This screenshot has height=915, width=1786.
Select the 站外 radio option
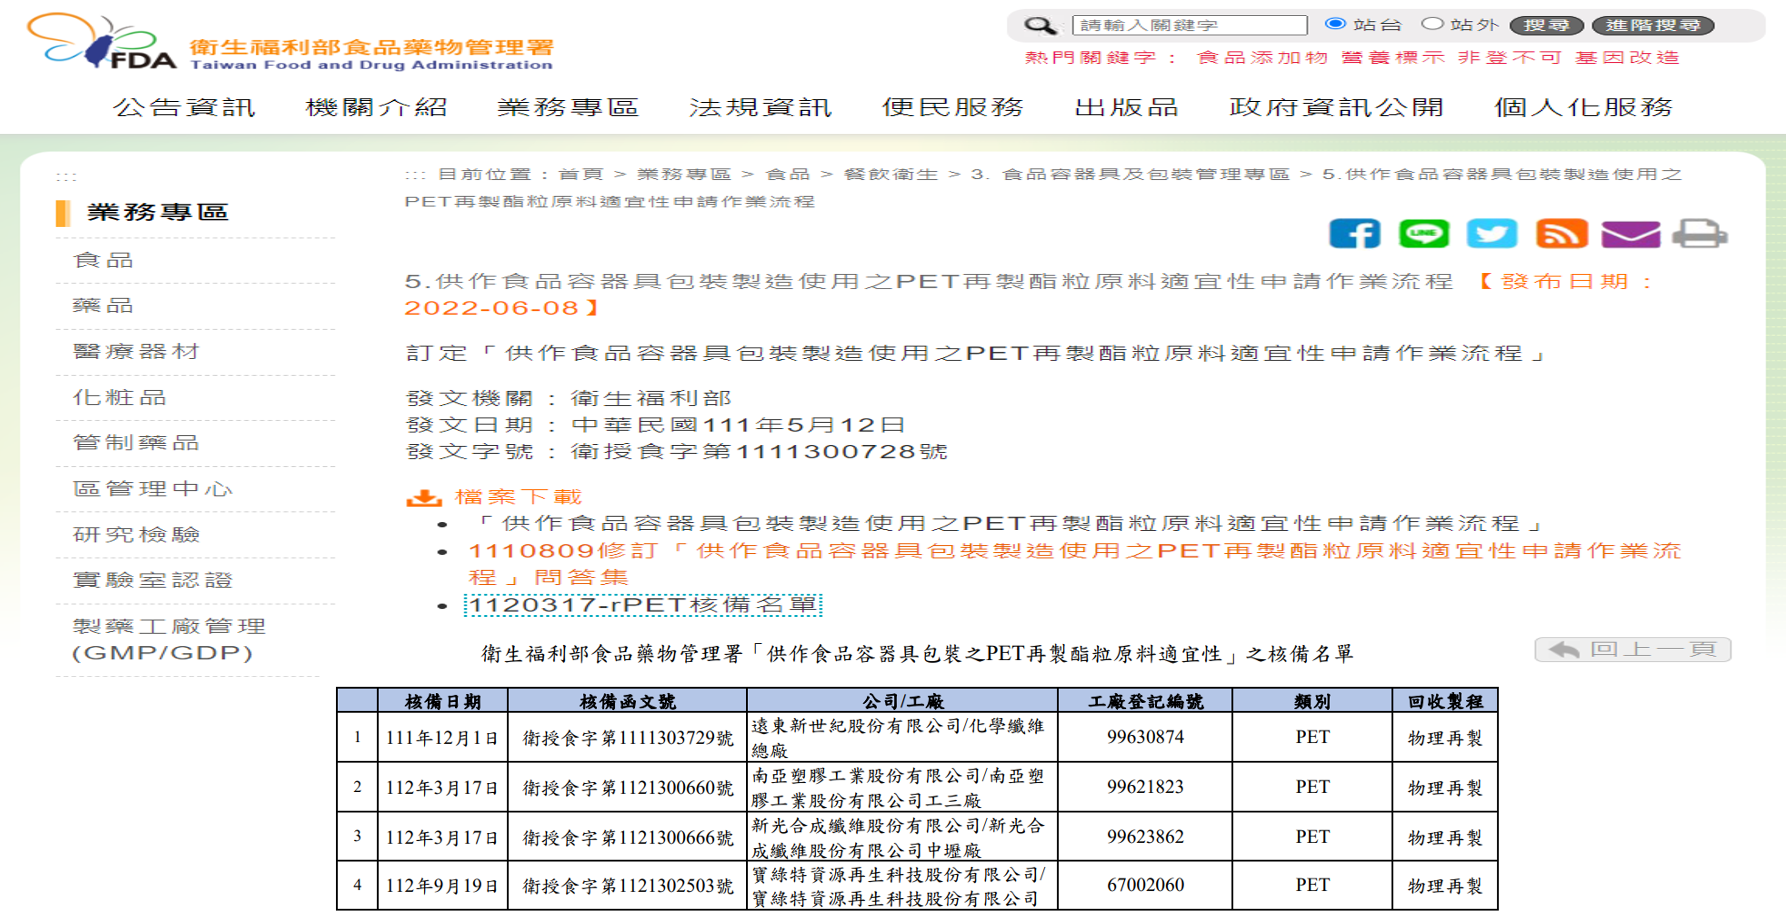(1432, 24)
